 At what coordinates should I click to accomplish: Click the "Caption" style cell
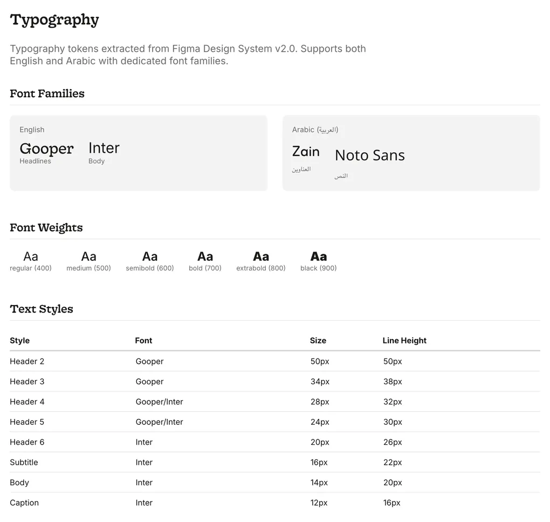coord(24,503)
